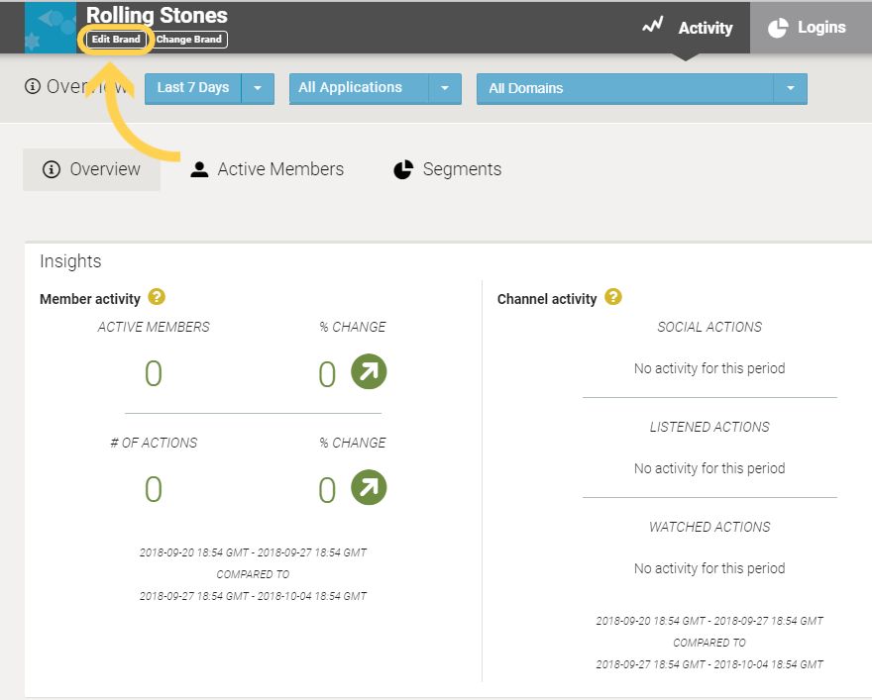
Task: Click the All Domains filter field
Action: (x=624, y=88)
